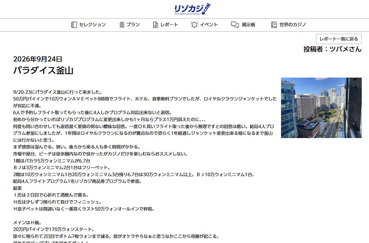This screenshot has height=243, width=369.
Task: Click the 投稿者：ツバメさん author text
Action: click(x=332, y=49)
